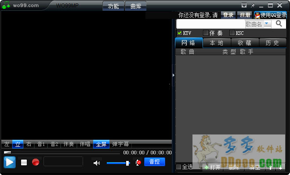Click the black video display area

87,75
